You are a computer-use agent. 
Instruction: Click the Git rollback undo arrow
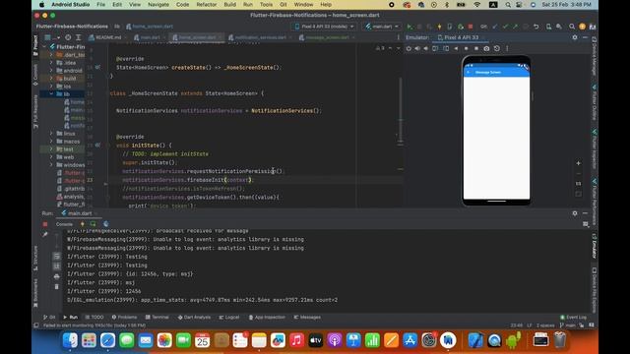coord(535,27)
